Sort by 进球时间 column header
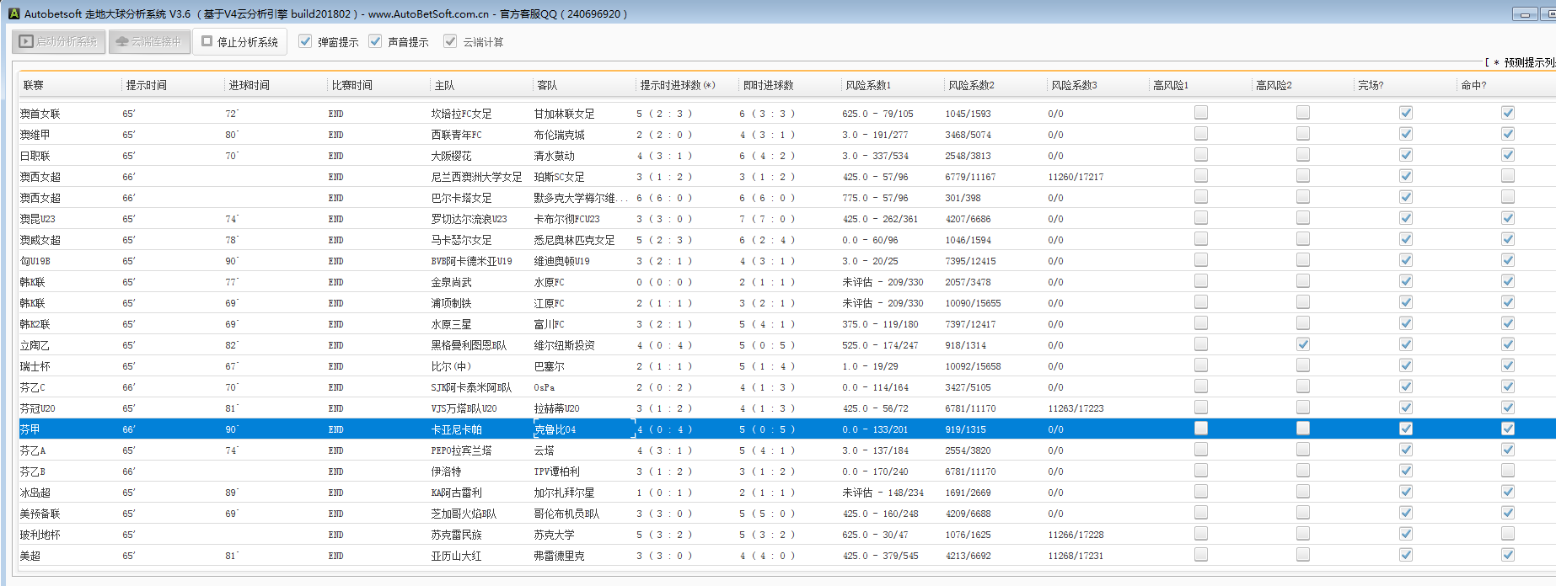The width and height of the screenshot is (1556, 586). click(249, 85)
